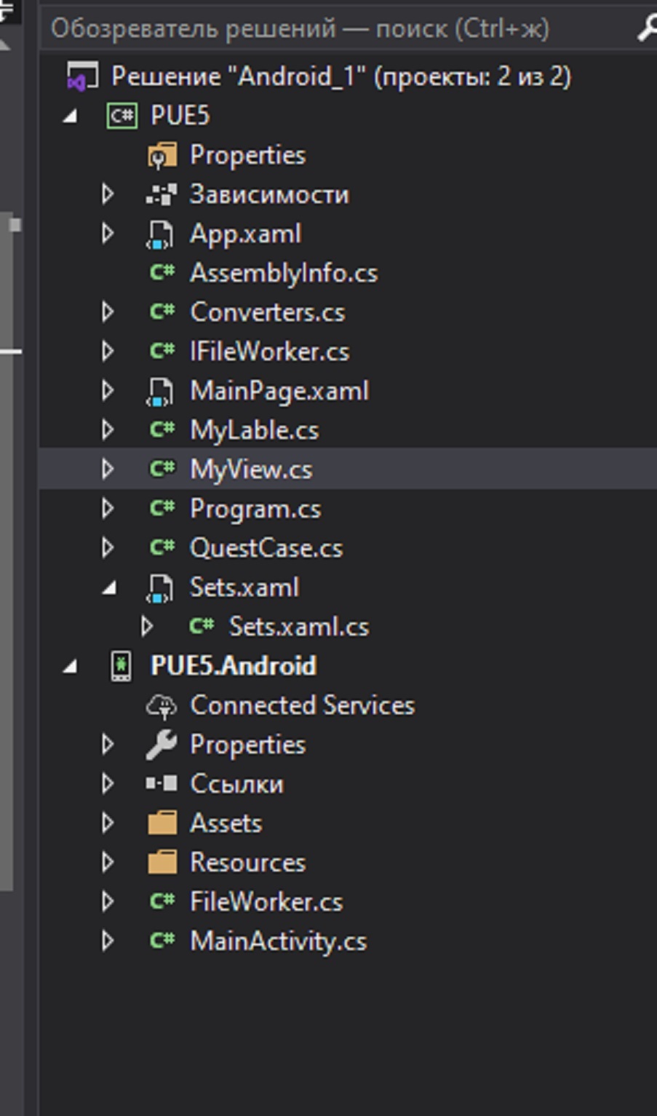Click the vertical scrollbar on the left edge
This screenshot has height=1116, width=657.
(9, 546)
